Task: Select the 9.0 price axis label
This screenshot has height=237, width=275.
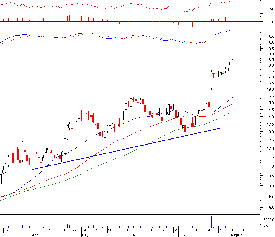Action: pyautogui.click(x=271, y=208)
